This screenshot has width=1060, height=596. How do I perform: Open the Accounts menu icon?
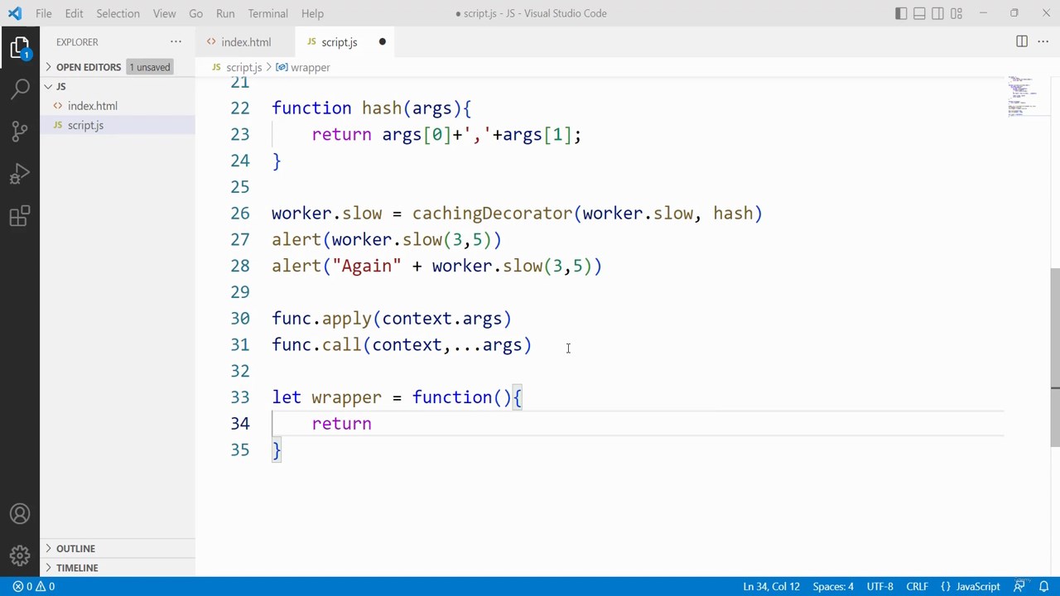click(x=20, y=514)
